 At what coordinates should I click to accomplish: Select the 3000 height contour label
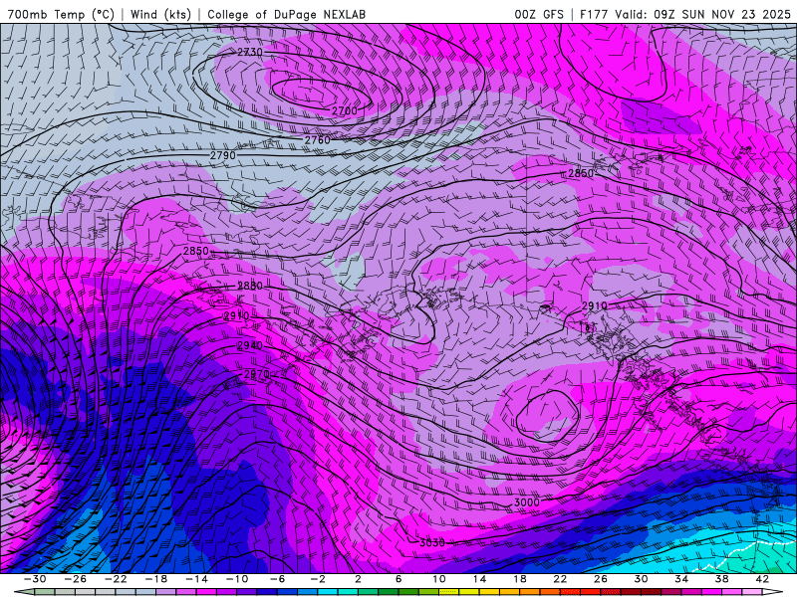[x=527, y=502]
